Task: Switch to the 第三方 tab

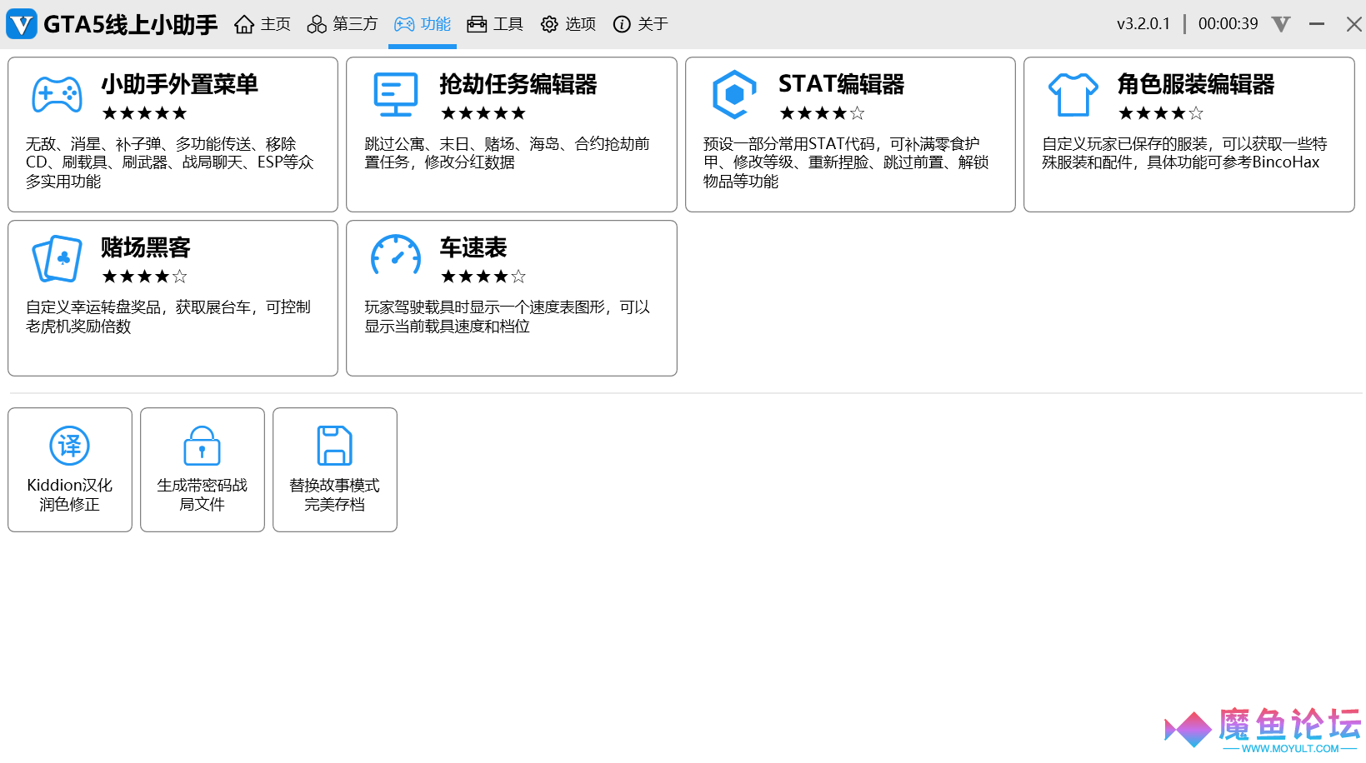Action: 342,24
